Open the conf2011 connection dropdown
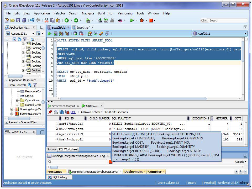This screenshot has width=252, height=189. [245, 34]
